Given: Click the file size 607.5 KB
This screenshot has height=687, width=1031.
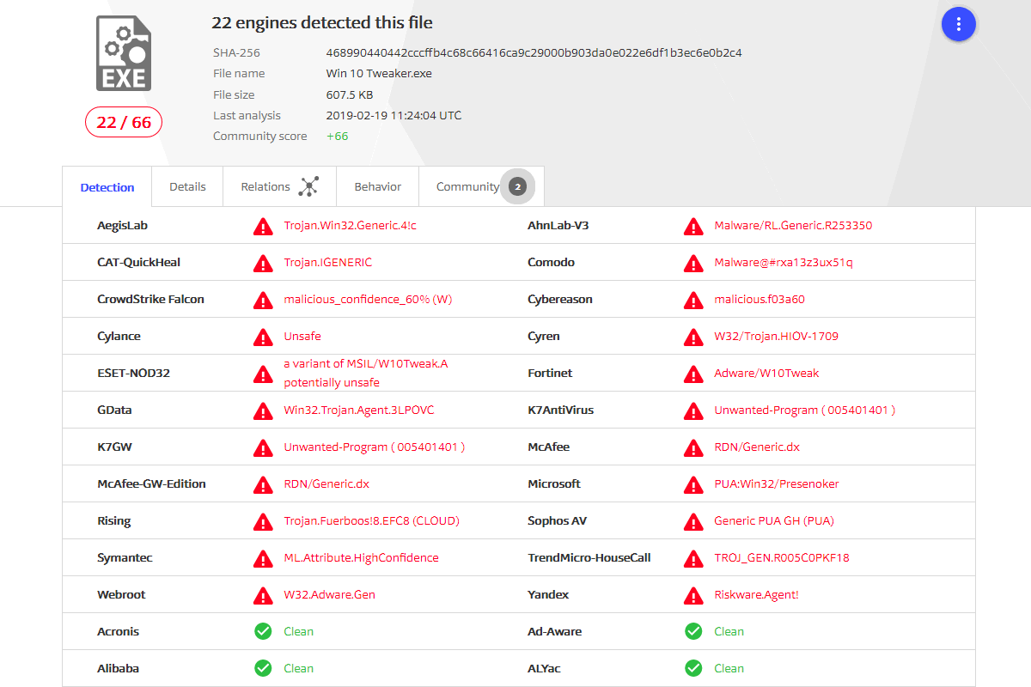Looking at the screenshot, I should coord(350,94).
